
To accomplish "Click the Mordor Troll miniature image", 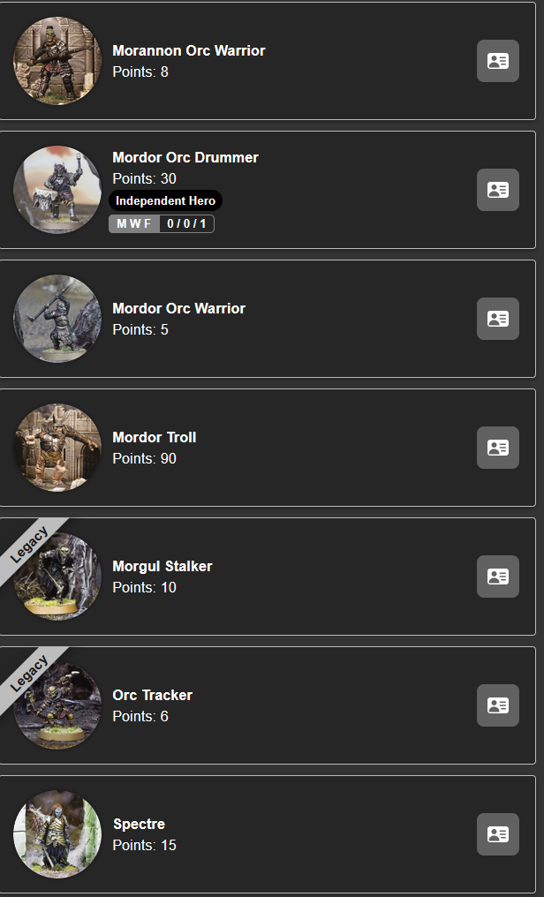I will point(57,448).
